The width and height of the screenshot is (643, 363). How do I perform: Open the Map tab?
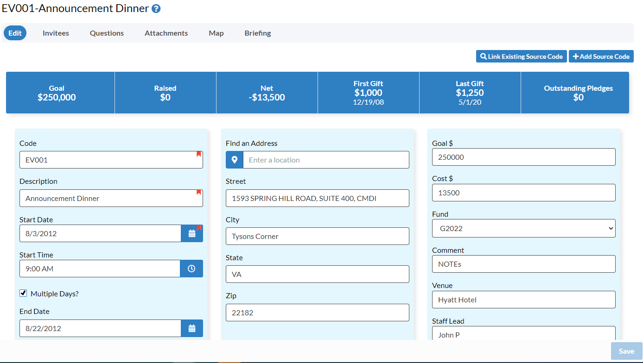[216, 33]
